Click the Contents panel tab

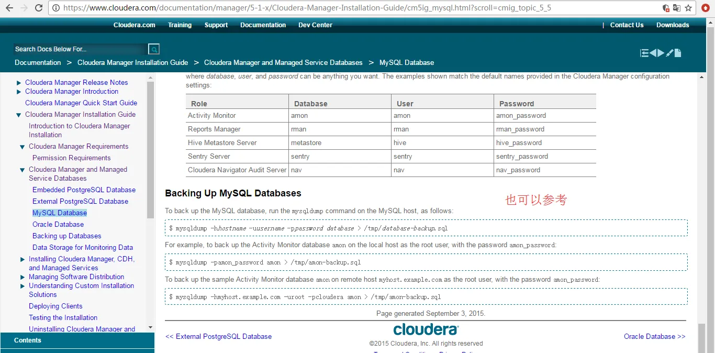click(77, 340)
